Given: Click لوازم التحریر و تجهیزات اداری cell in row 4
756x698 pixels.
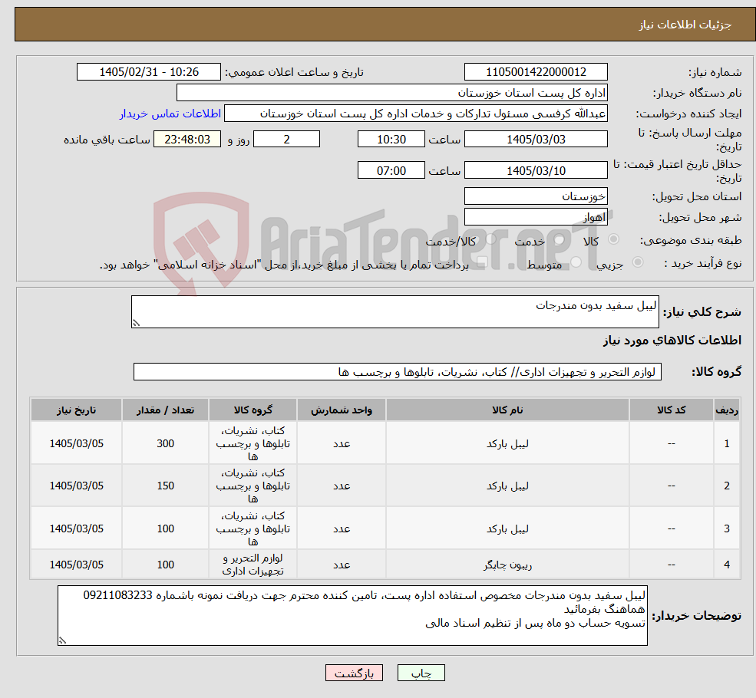Looking at the screenshot, I should pyautogui.click(x=253, y=565).
